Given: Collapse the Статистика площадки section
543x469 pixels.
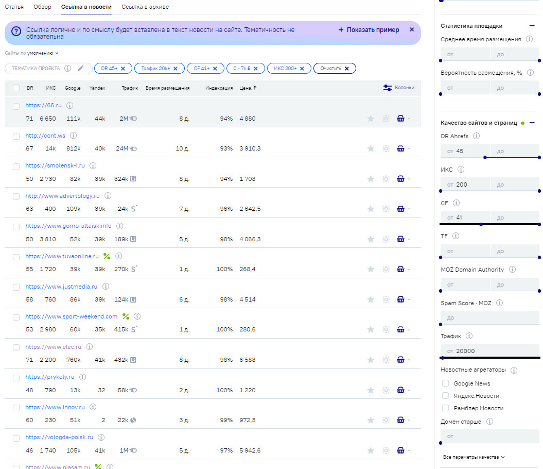Looking at the screenshot, I should (x=532, y=26).
